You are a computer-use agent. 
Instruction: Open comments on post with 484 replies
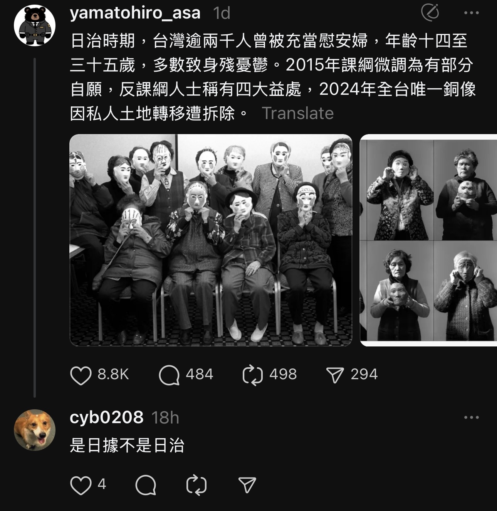[169, 375]
